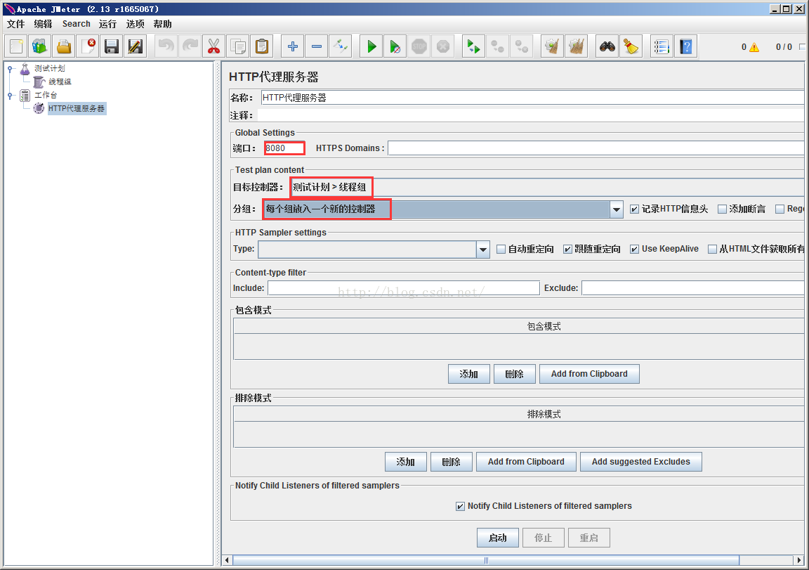Screen dimensions: 809x570
Task: Select 线程组 in the tree
Action: pos(60,82)
